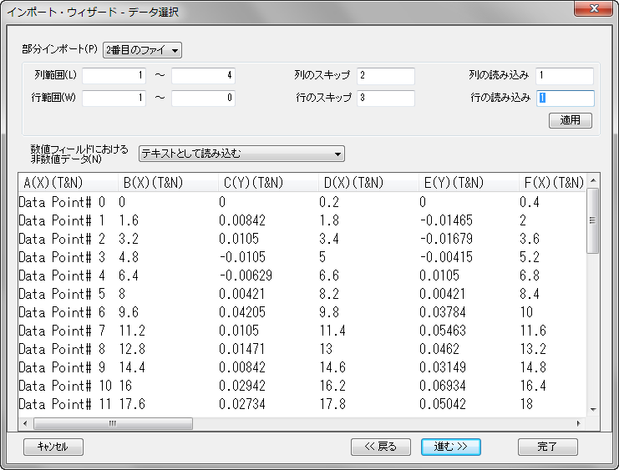Click cell value -0.00415

coord(446,257)
